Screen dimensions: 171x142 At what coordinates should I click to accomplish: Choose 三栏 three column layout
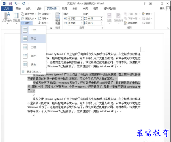(x=33, y=47)
